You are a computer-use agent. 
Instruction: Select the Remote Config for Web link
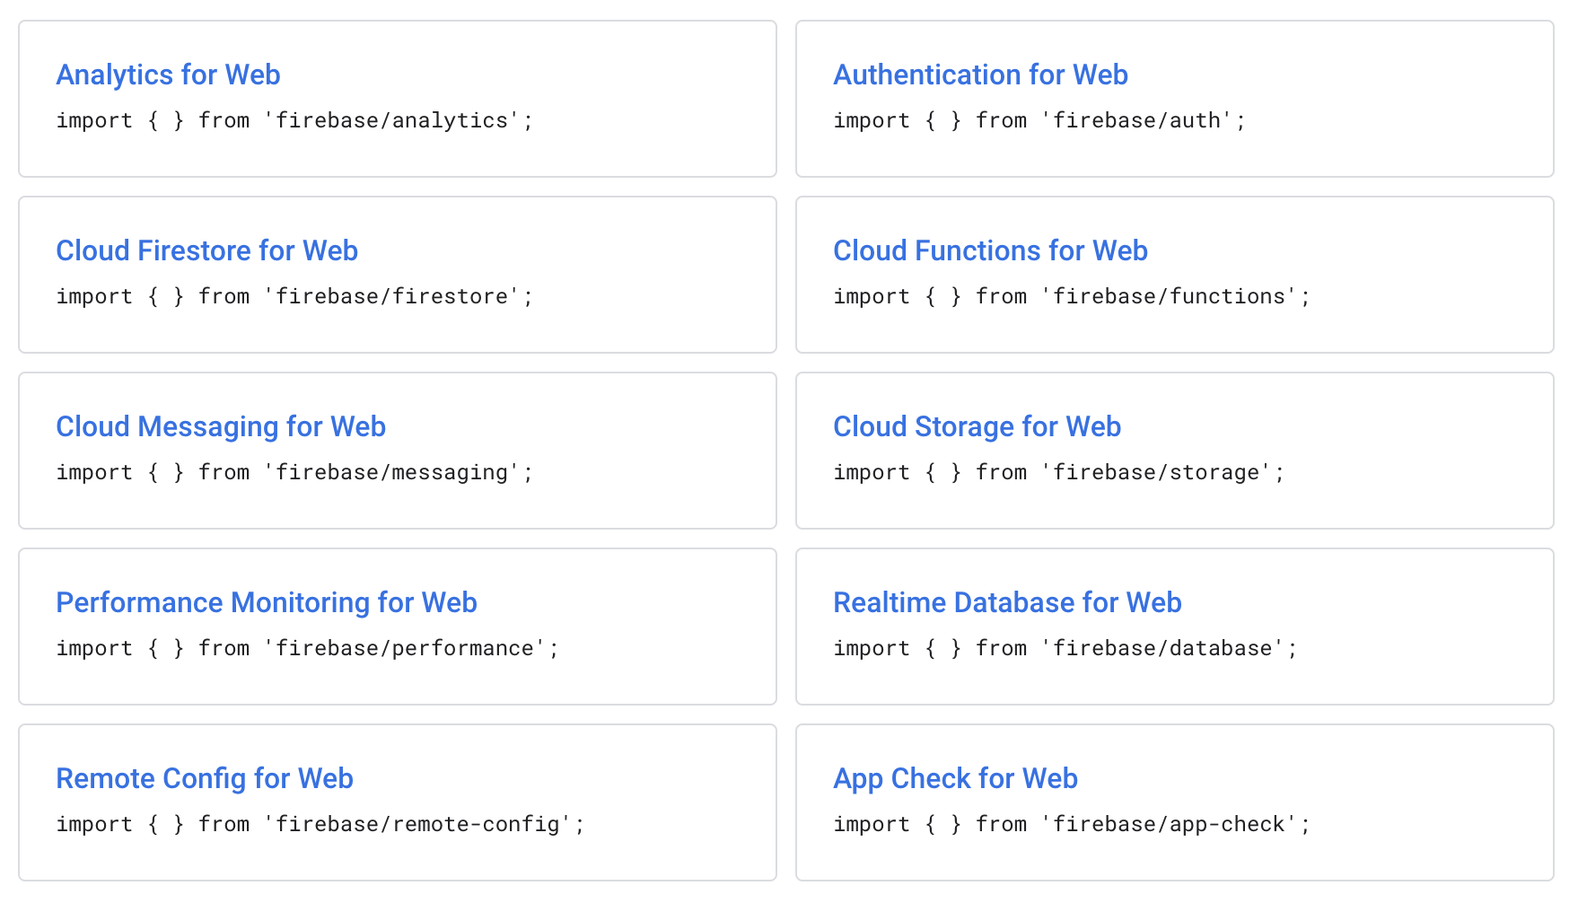[x=205, y=778]
